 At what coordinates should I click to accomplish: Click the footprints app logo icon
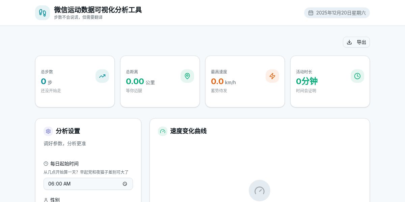click(x=43, y=13)
